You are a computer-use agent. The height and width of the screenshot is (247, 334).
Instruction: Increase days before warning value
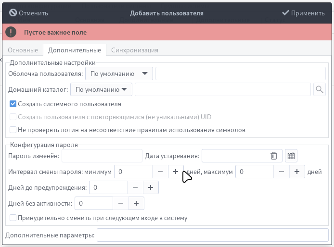tap(151, 187)
